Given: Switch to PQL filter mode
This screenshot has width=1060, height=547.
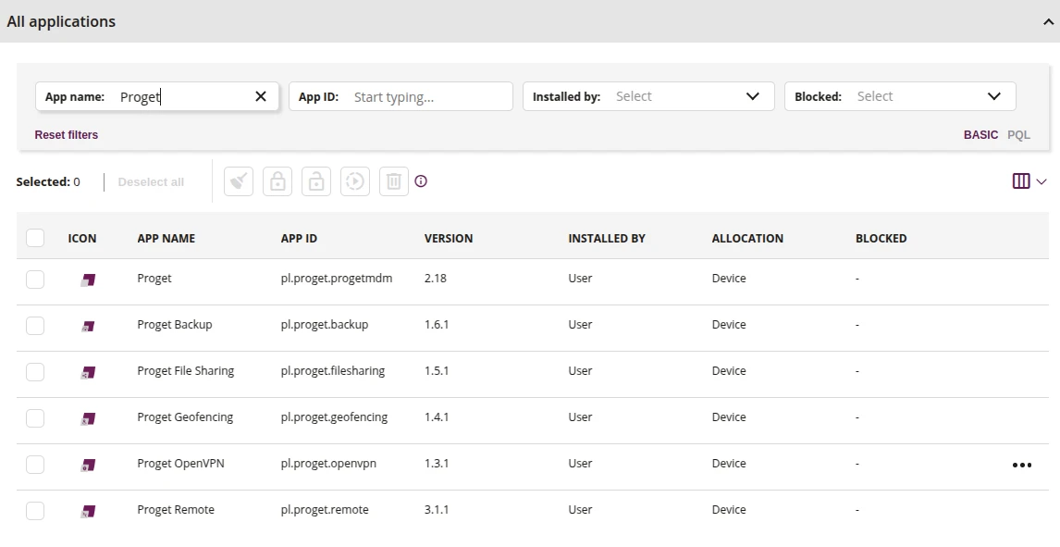Looking at the screenshot, I should pyautogui.click(x=1018, y=134).
